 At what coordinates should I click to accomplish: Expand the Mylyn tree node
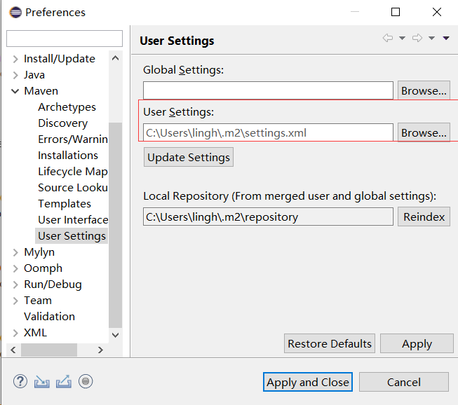[x=15, y=252]
